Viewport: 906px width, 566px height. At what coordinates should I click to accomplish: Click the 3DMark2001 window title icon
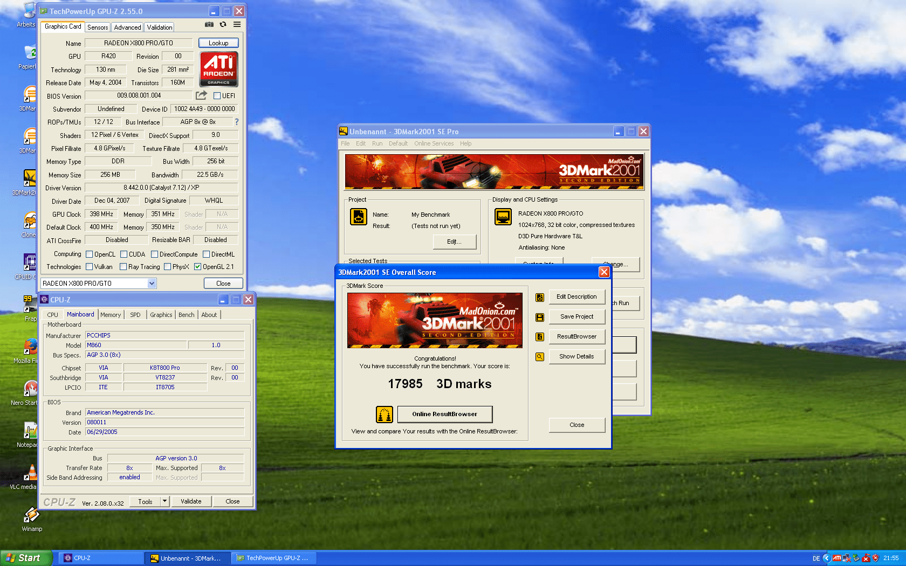pyautogui.click(x=344, y=132)
